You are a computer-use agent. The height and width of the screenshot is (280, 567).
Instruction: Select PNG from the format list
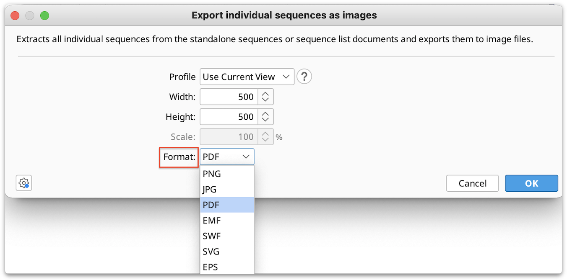click(x=227, y=174)
